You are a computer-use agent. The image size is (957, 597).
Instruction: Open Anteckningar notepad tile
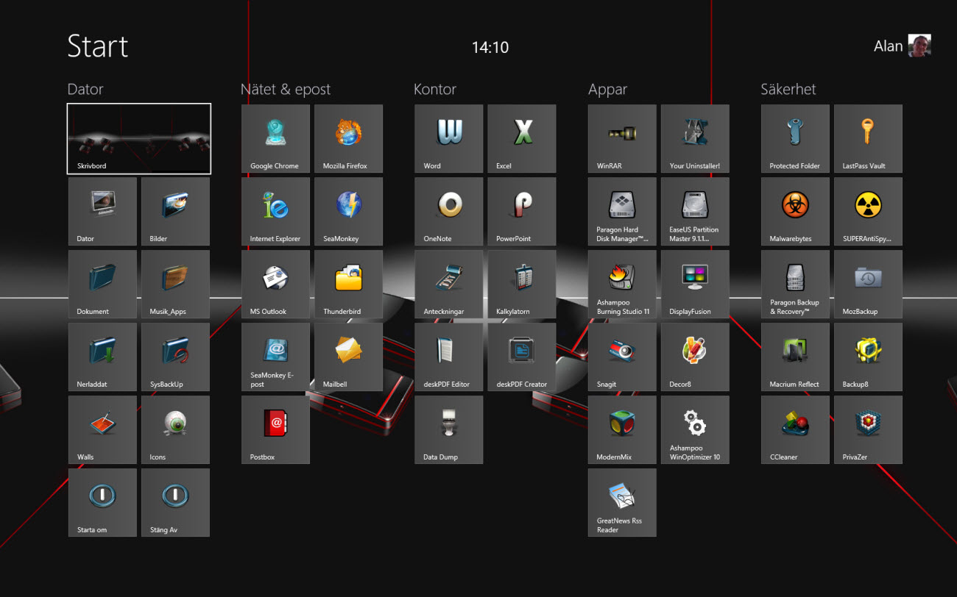tap(449, 284)
